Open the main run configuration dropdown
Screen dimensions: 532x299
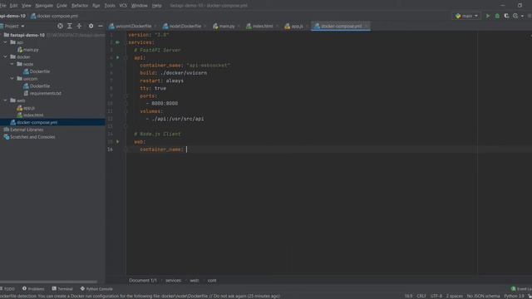[467, 16]
